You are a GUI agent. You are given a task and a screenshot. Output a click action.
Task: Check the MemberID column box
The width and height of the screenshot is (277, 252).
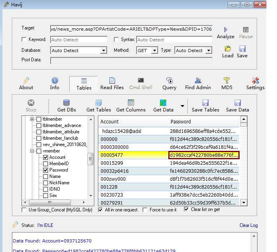point(46,164)
